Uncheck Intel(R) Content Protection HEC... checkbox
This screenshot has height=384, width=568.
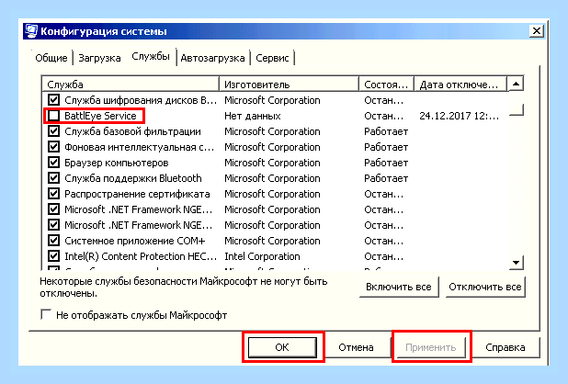[53, 255]
